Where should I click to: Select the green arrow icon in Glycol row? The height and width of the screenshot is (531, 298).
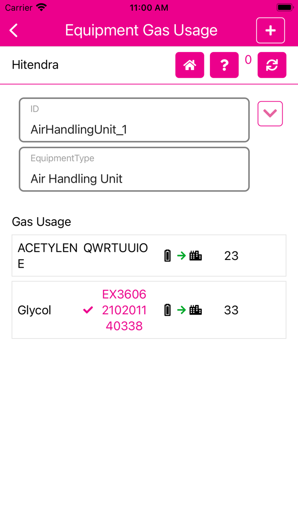182,310
